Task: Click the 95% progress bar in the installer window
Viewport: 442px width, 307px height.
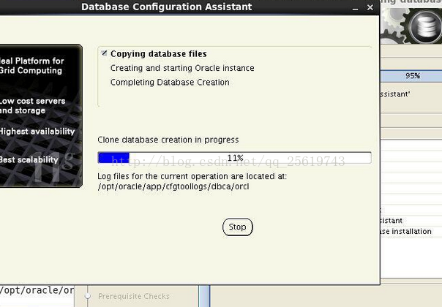Action: [x=411, y=76]
